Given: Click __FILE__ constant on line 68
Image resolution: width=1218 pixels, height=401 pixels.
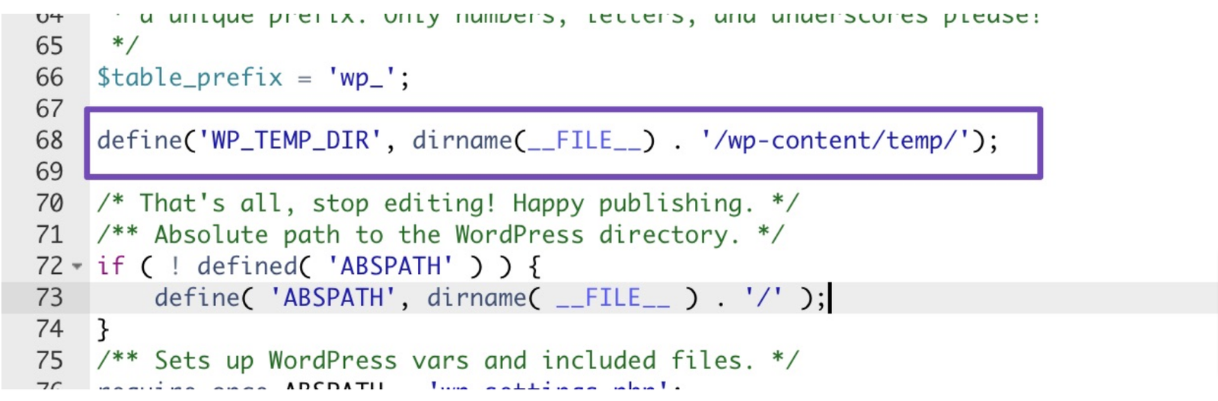Looking at the screenshot, I should click(x=584, y=140).
